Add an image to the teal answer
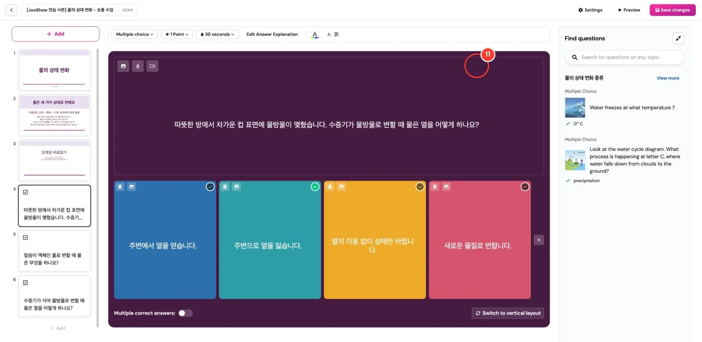The image size is (702, 342). coord(236,187)
